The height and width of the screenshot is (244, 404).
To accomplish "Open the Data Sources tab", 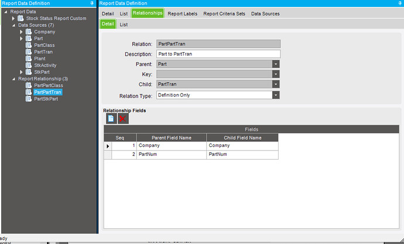I will click(x=265, y=13).
